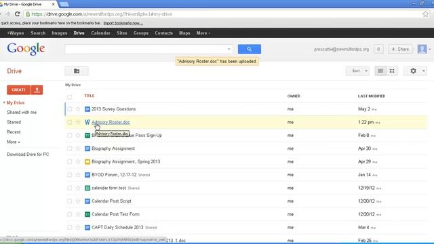
Task: Open the settings gear icon
Action: pos(413,71)
